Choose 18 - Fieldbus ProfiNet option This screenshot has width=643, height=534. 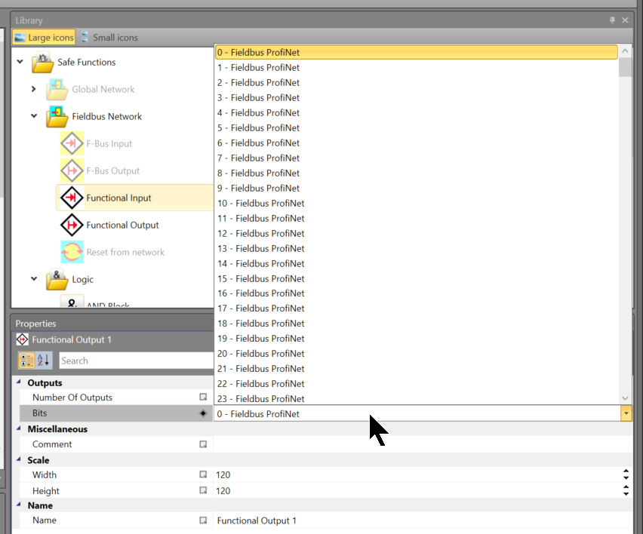[417, 324]
